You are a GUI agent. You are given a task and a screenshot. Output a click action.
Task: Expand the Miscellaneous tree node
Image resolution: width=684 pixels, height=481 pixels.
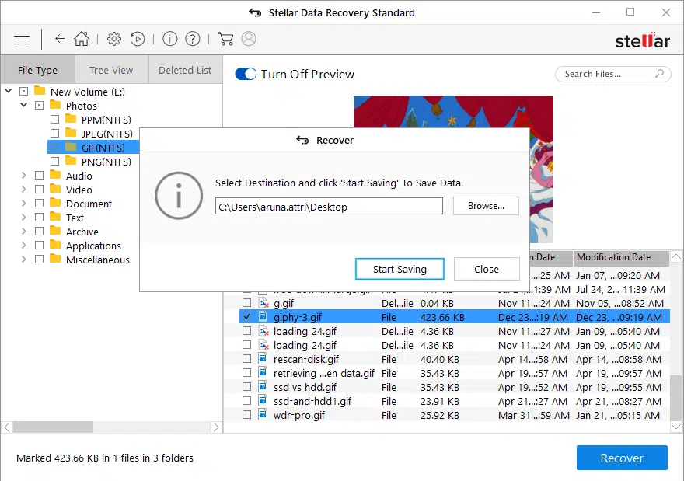tap(23, 259)
